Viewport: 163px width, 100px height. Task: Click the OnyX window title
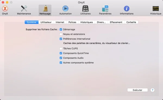click(x=81, y=2)
